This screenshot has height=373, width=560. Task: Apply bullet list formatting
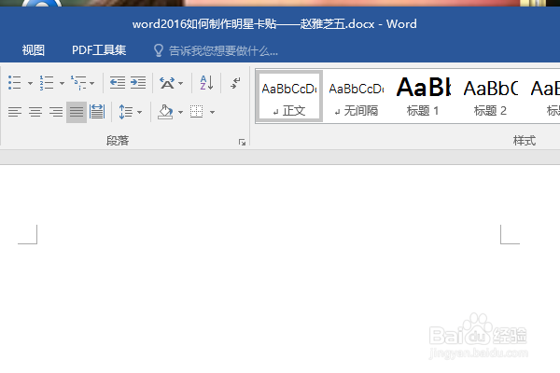14,83
